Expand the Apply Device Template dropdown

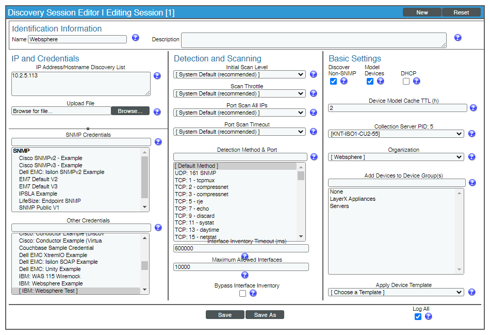(x=396, y=292)
